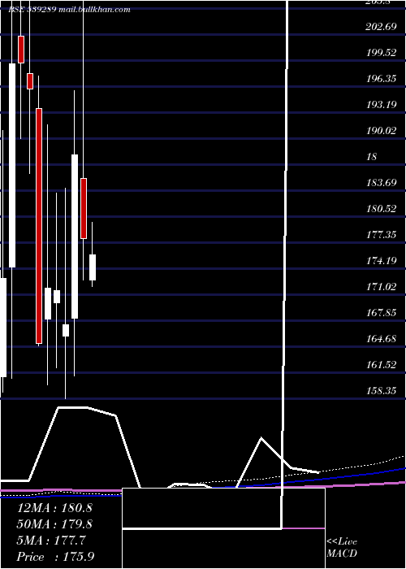Click the 190.02 price axis label
406x569 pixels.
click(x=381, y=131)
